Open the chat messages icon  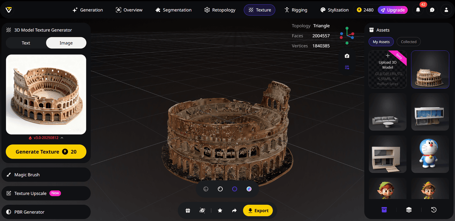tap(432, 10)
